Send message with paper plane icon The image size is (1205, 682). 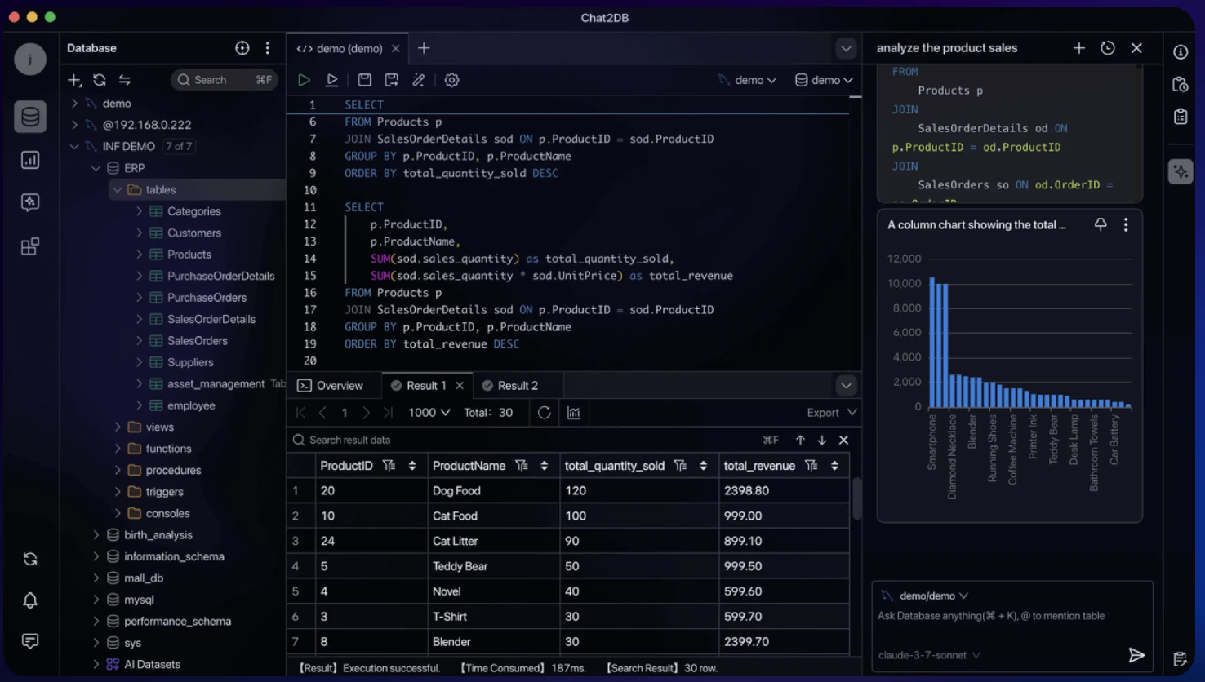1136,655
